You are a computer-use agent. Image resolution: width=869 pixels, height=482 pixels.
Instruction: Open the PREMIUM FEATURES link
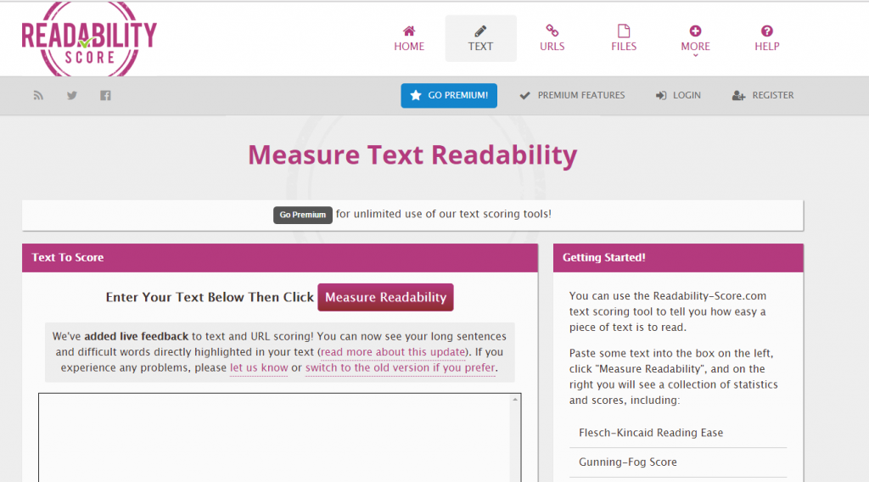(580, 95)
